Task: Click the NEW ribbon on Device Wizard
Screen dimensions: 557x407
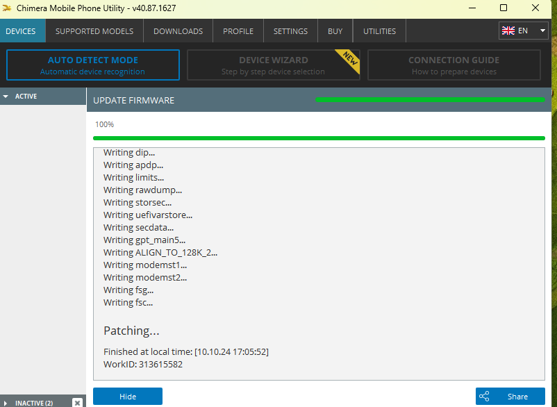Action: [x=349, y=60]
